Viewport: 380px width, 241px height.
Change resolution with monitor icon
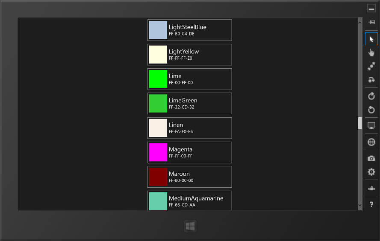[x=371, y=125]
